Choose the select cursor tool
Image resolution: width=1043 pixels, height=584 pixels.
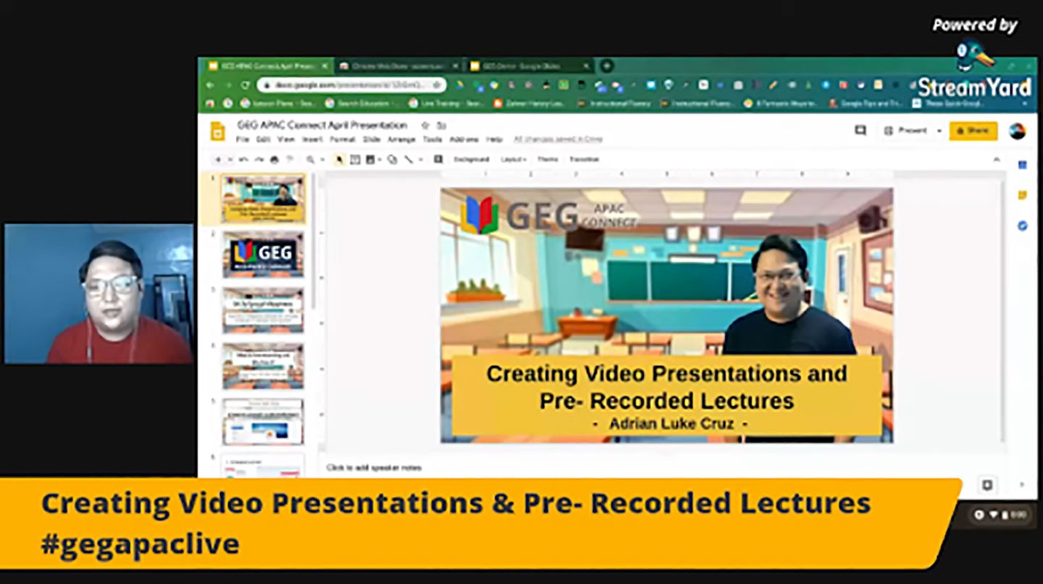point(339,159)
